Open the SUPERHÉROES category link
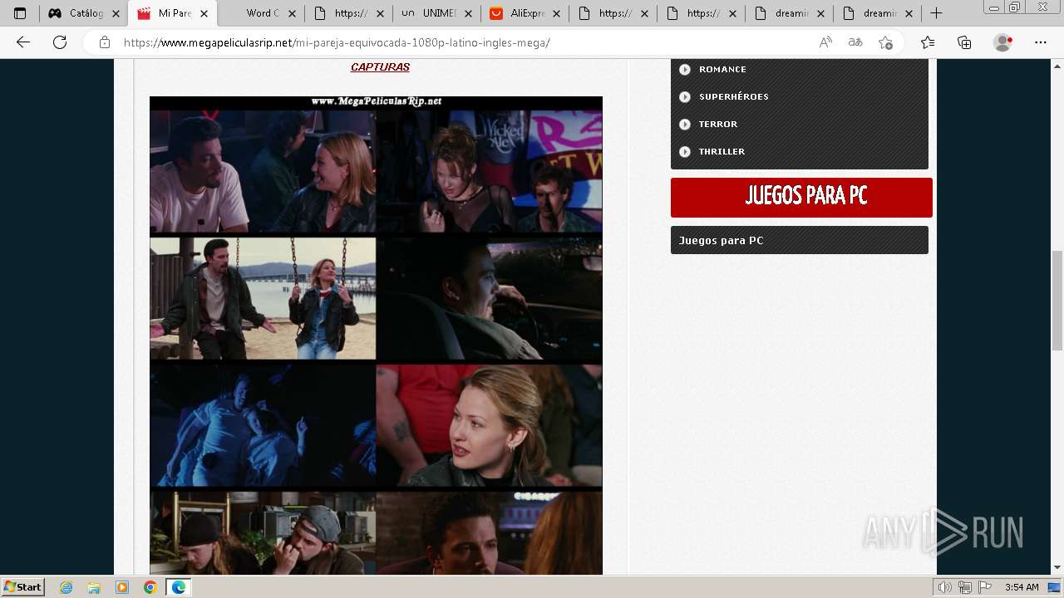This screenshot has height=598, width=1064. [733, 96]
